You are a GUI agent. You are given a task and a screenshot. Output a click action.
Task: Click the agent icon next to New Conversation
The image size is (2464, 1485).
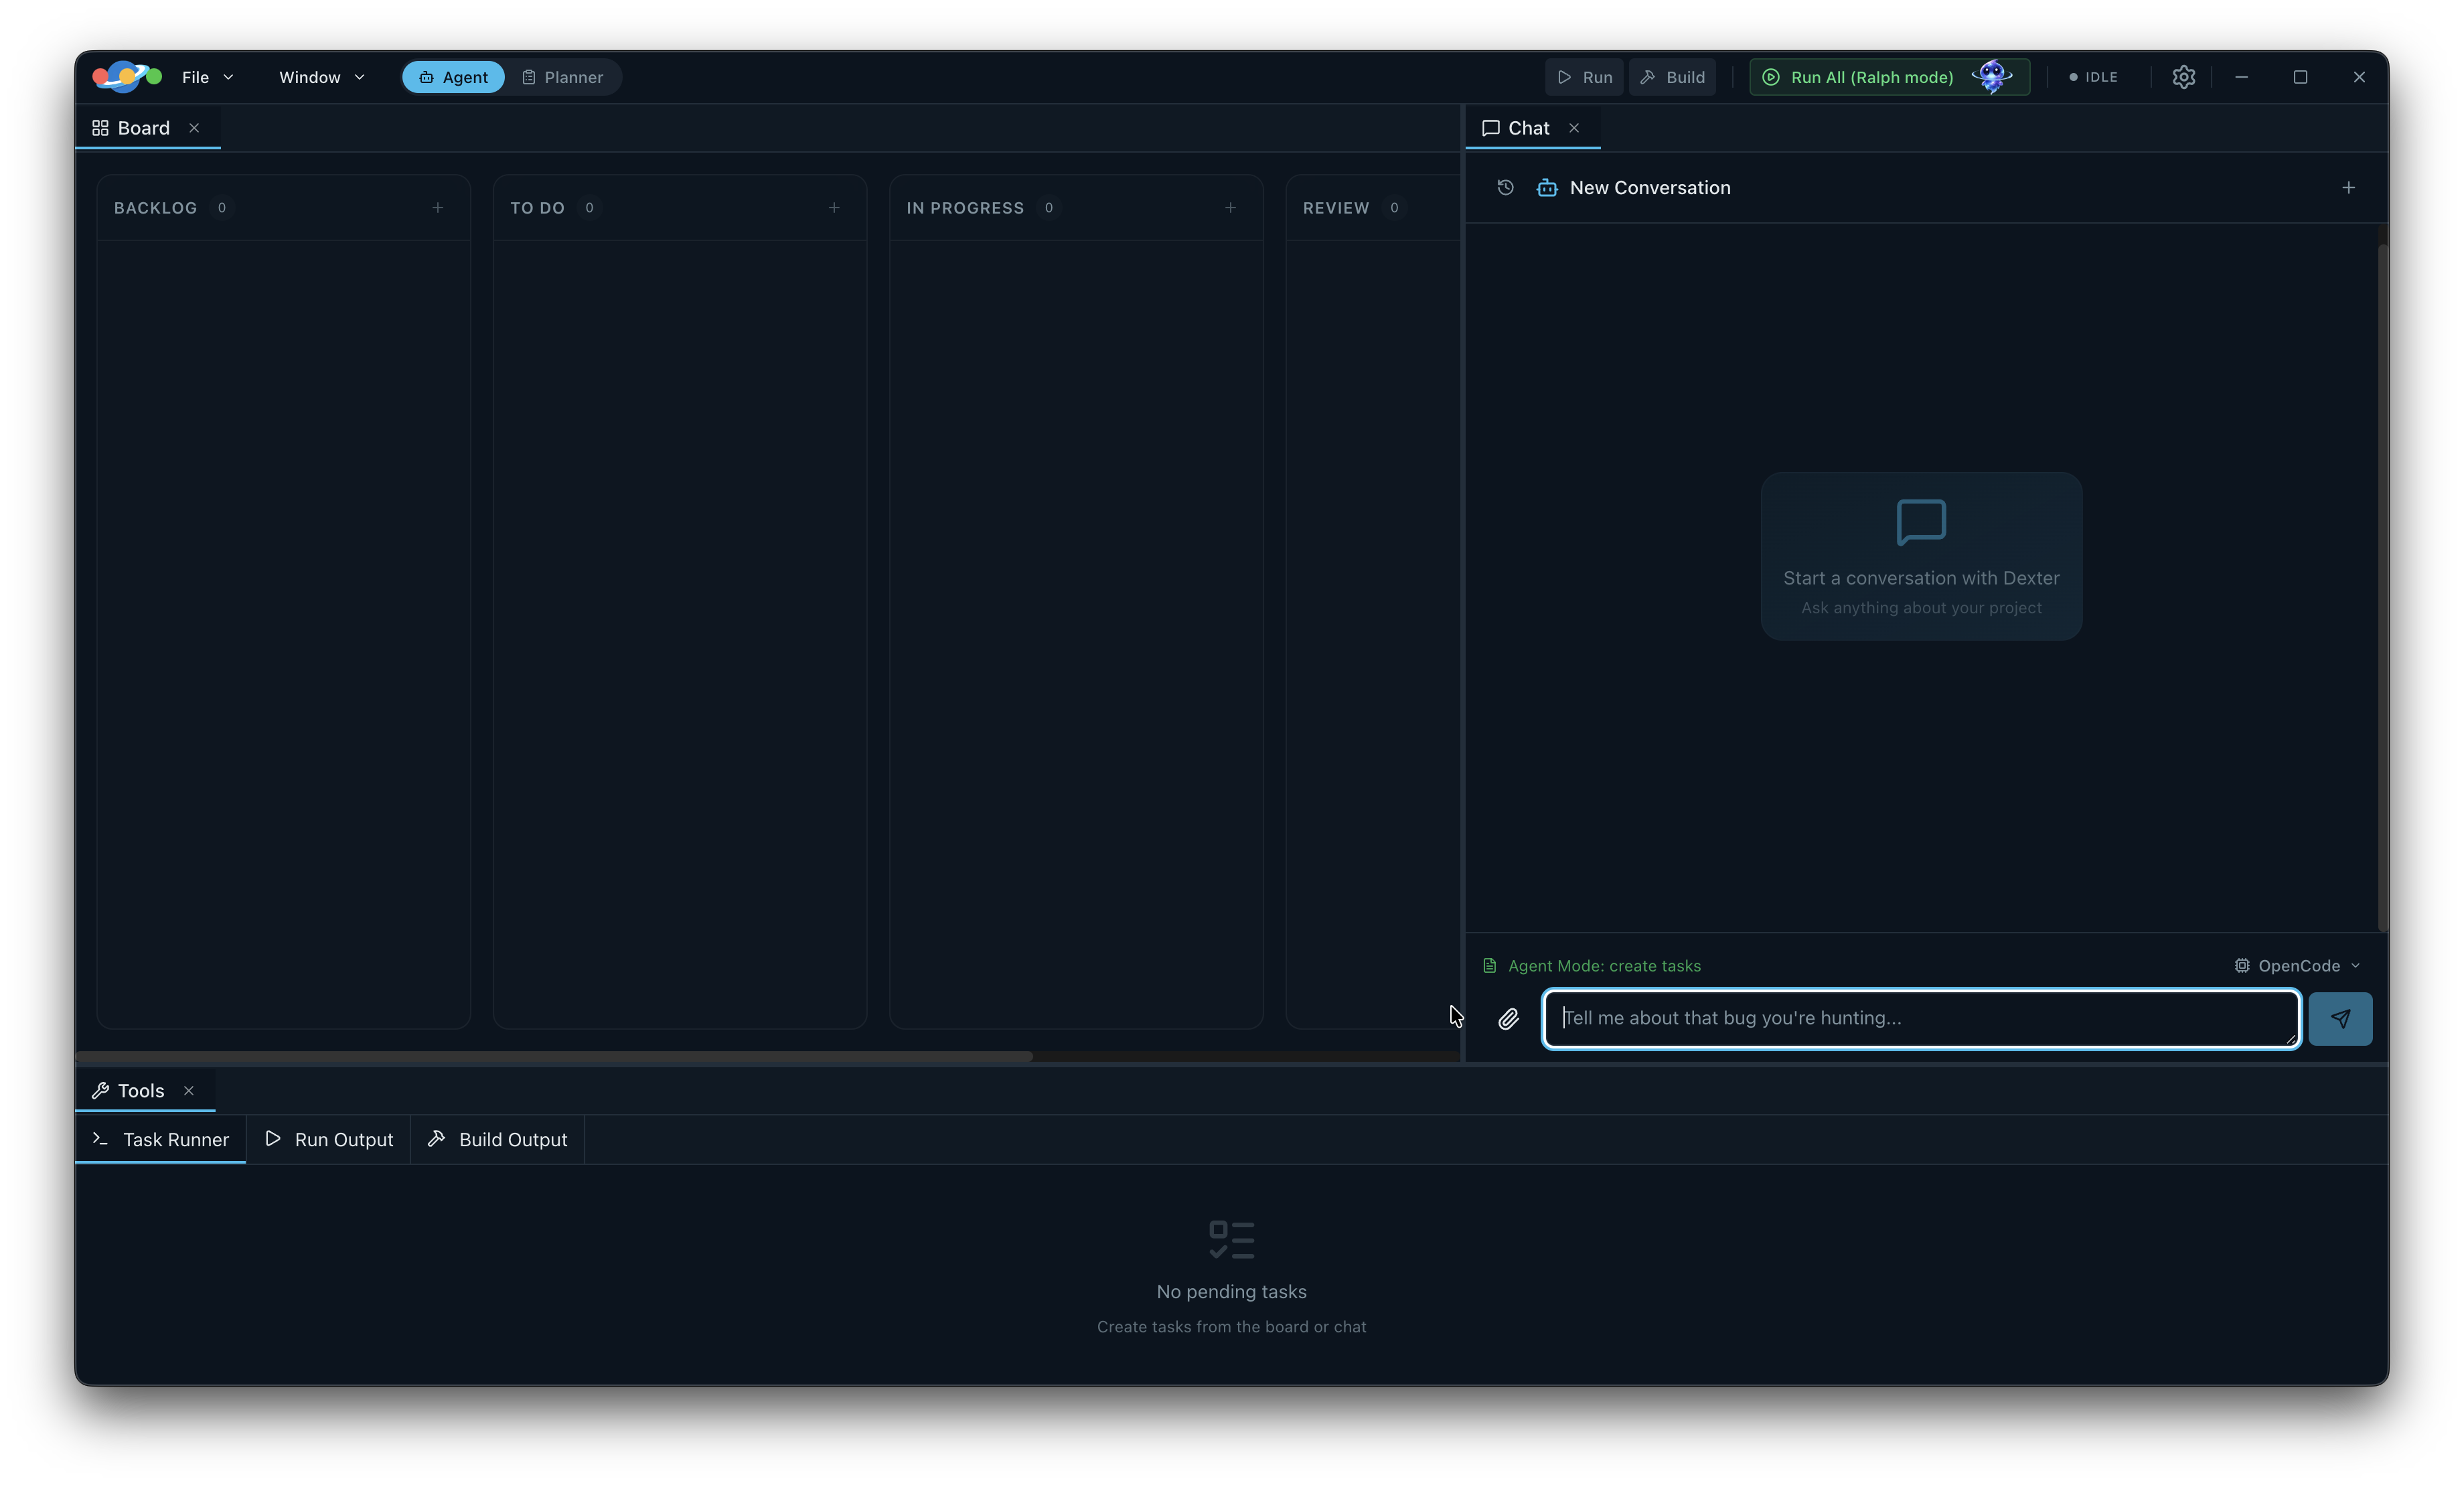(x=1546, y=187)
